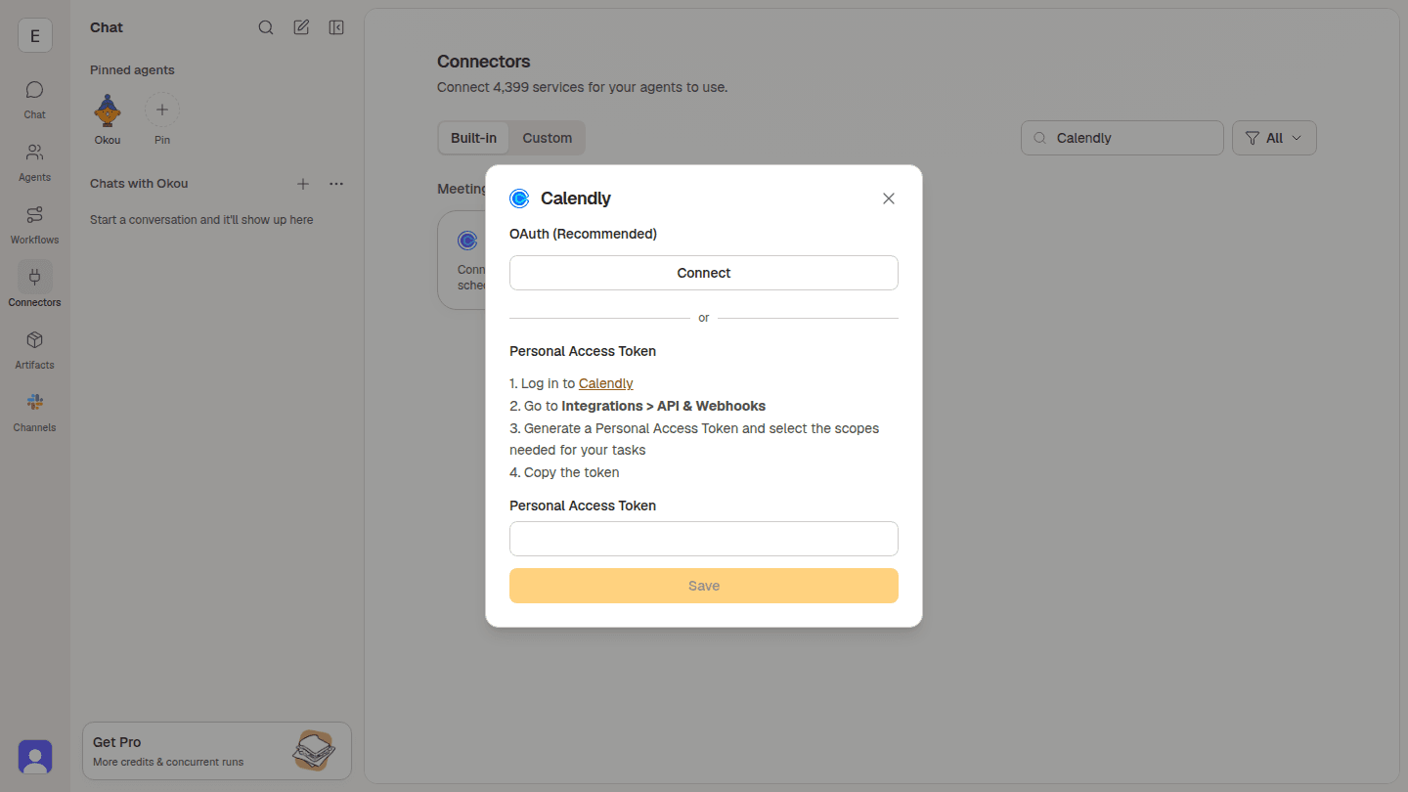Screen dimensions: 1408x792
Task: Connect Calendly via OAuth
Action: point(704,273)
